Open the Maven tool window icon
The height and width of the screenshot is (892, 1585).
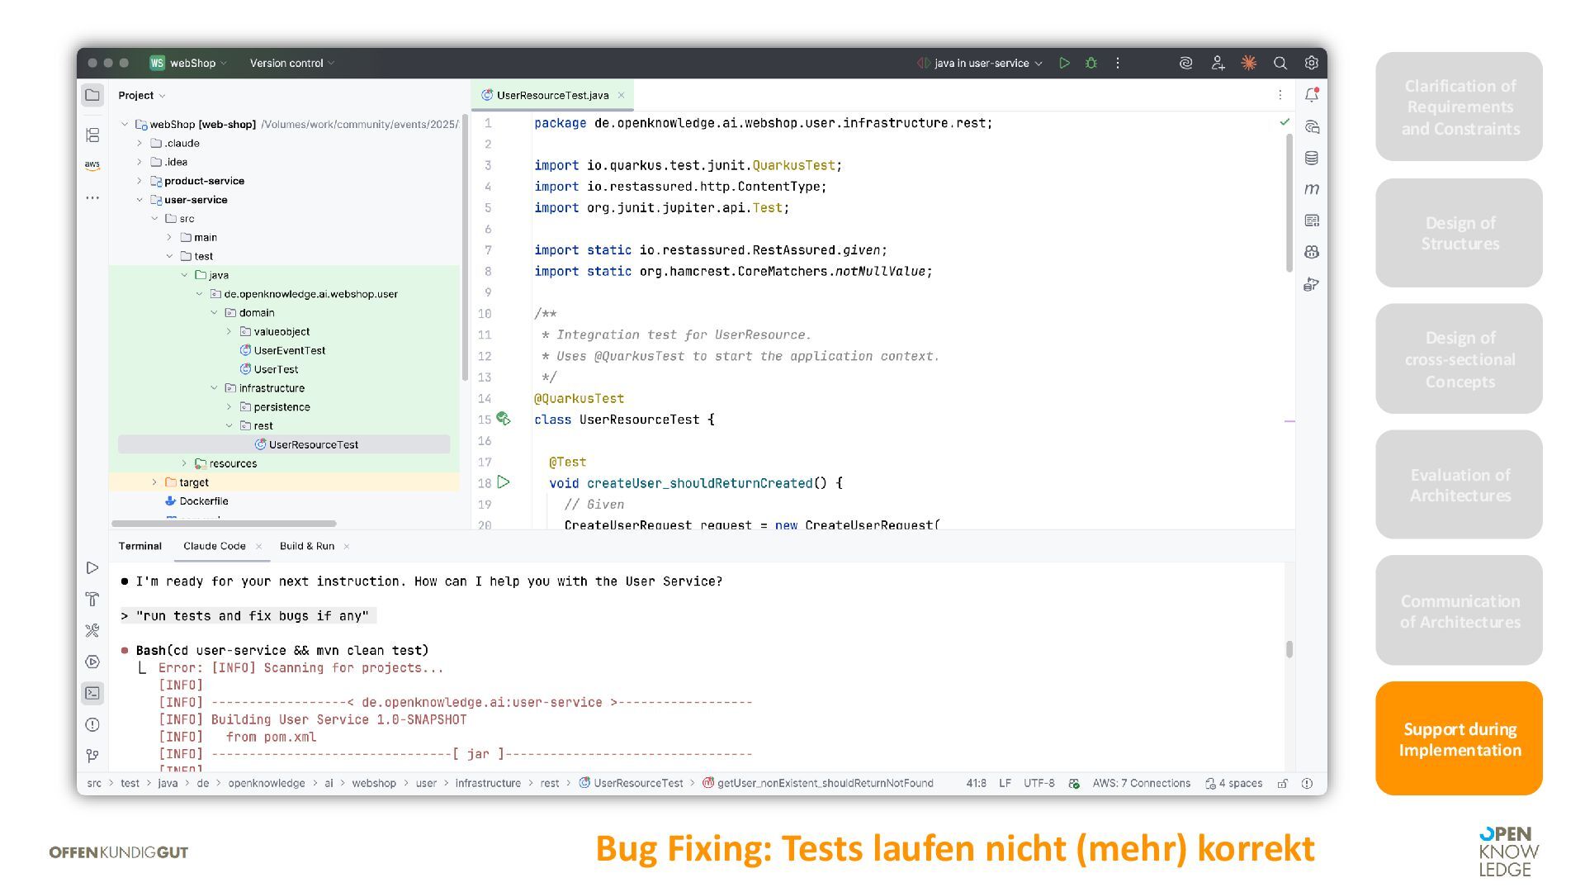coord(1311,189)
